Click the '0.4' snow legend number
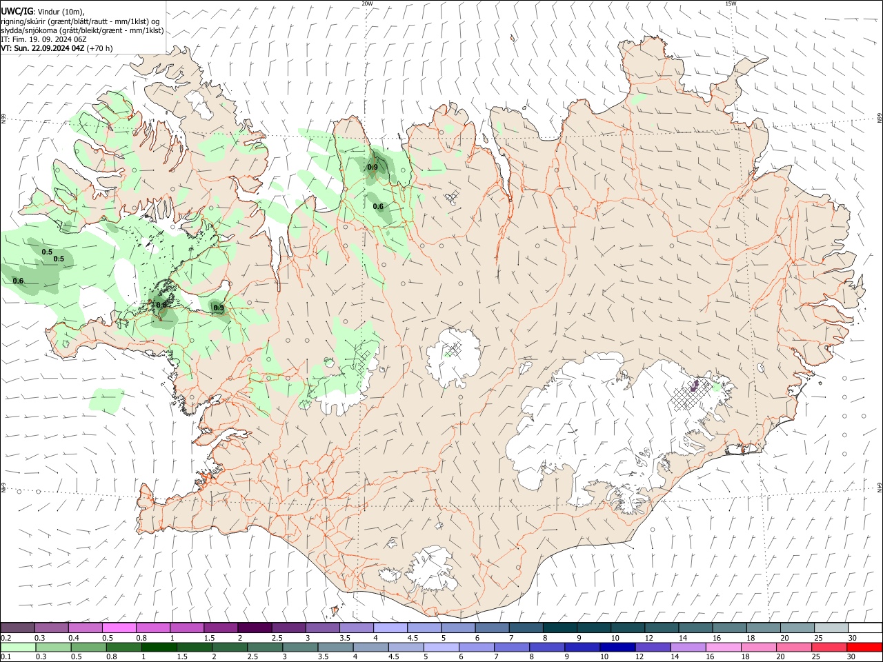This screenshot has width=883, height=662. tap(74, 638)
